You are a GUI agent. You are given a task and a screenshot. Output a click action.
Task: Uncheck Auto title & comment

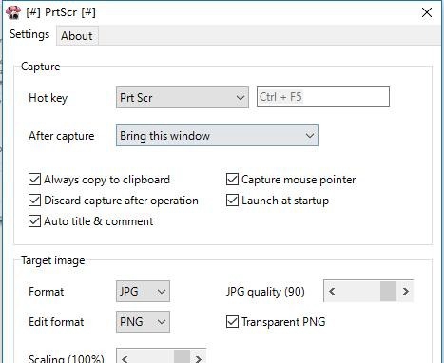[34, 221]
